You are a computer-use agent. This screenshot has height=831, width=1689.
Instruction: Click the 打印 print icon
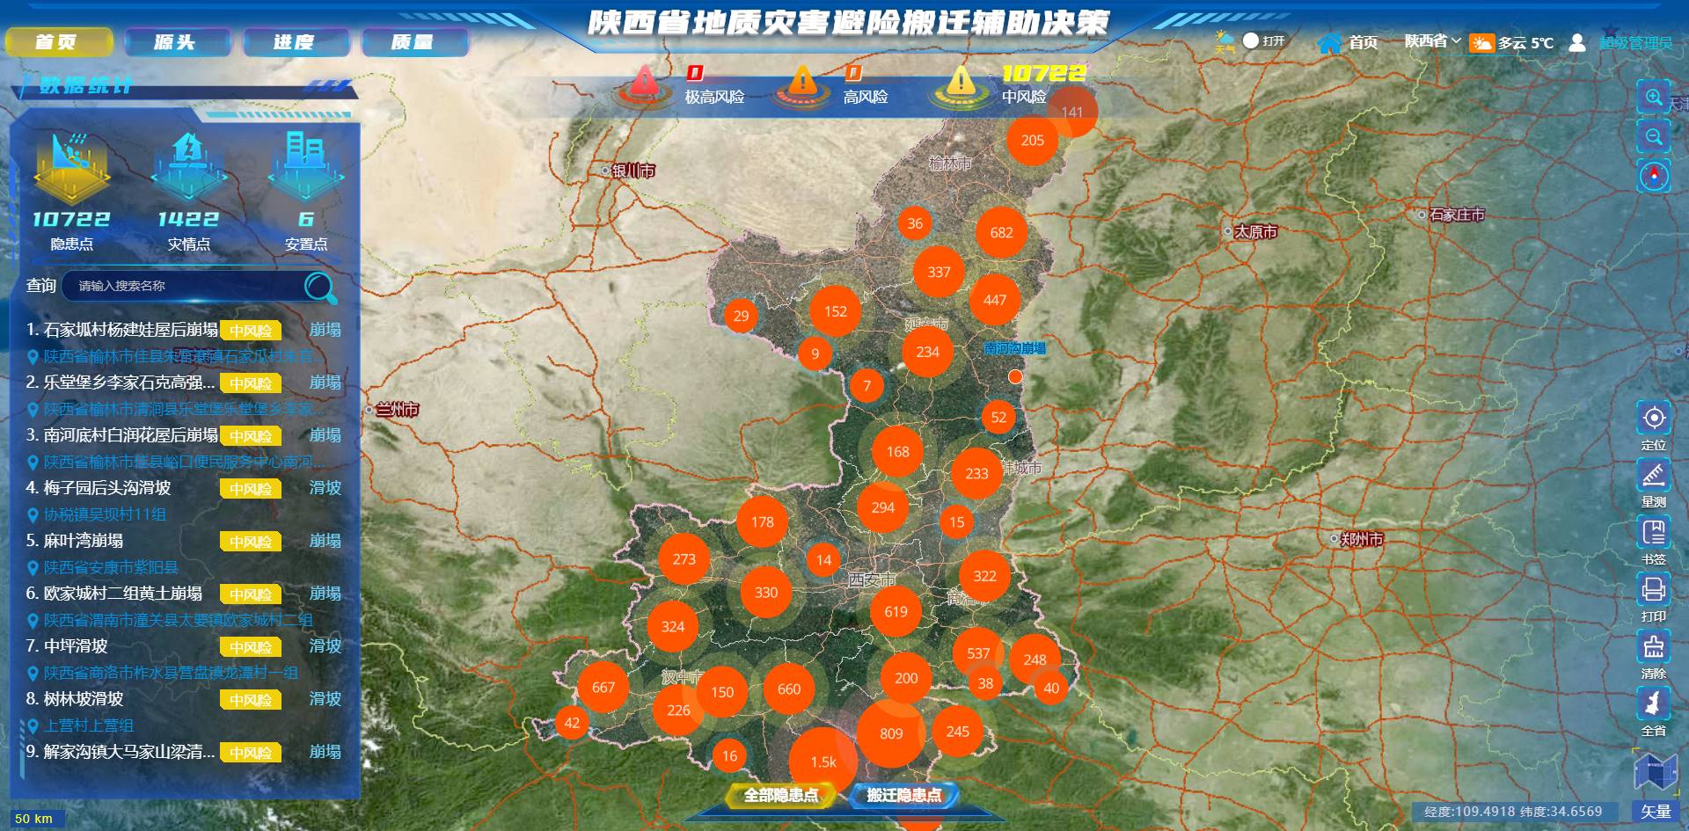(x=1654, y=590)
